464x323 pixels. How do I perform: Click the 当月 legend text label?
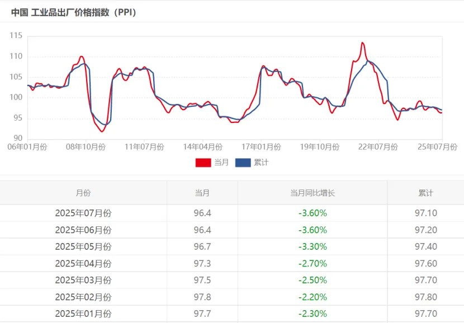221,163
